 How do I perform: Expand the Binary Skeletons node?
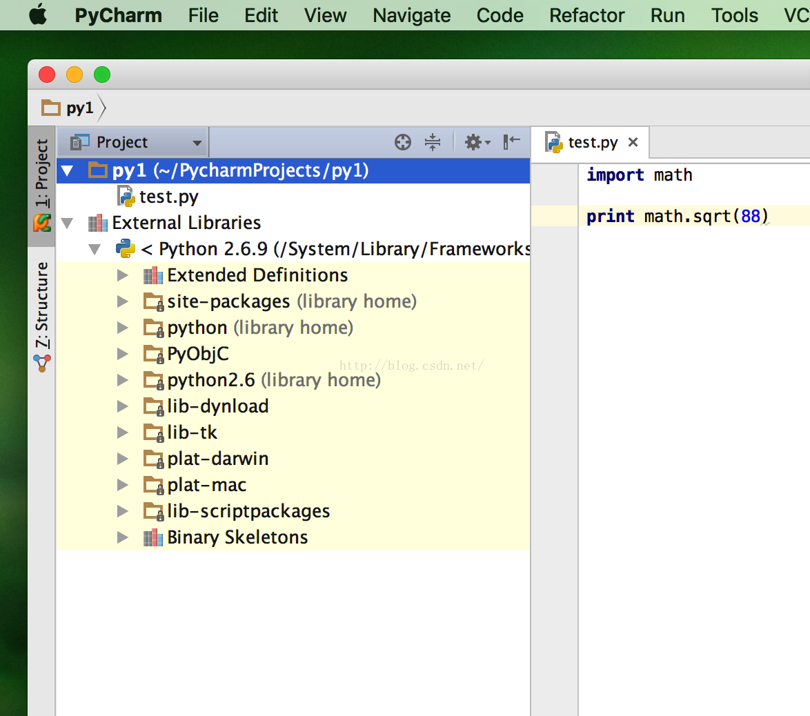click(122, 538)
